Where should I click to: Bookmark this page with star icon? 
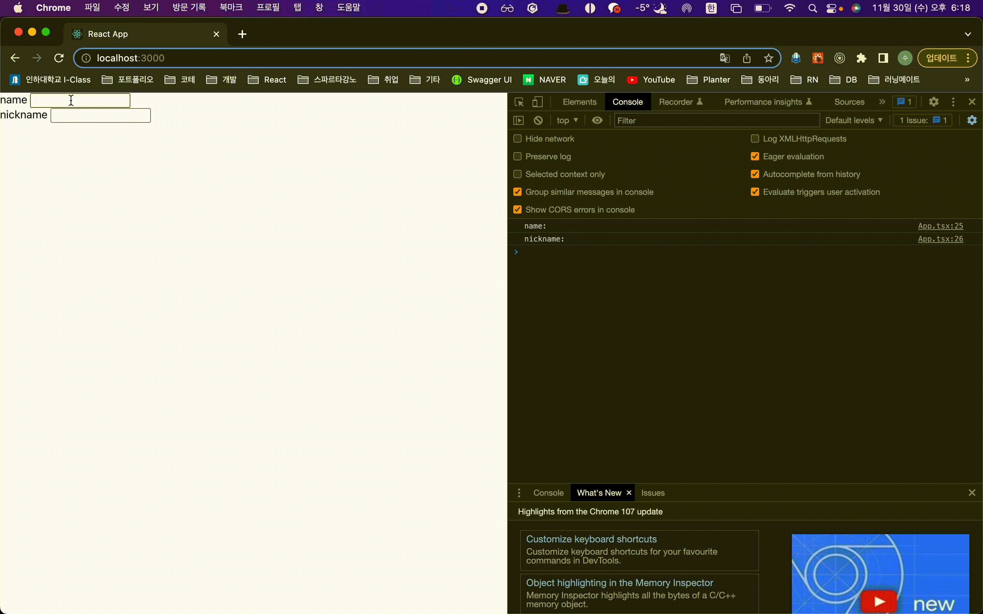pyautogui.click(x=768, y=58)
